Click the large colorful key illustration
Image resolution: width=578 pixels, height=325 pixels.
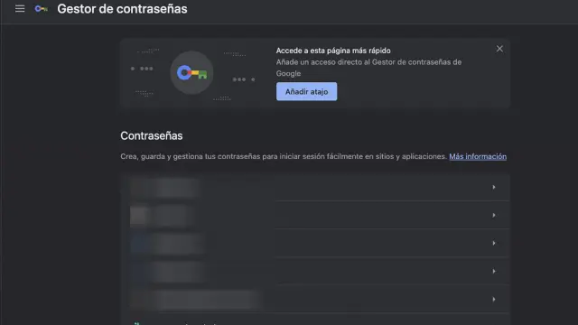pos(191,72)
